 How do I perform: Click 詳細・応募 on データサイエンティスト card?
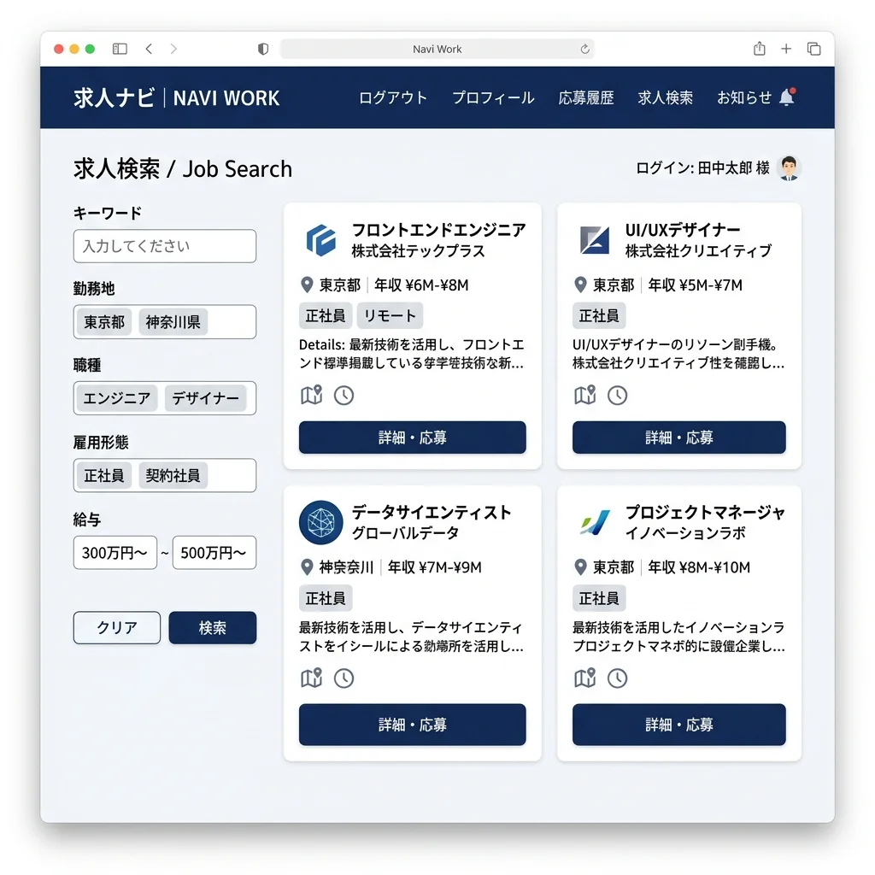[x=413, y=725]
